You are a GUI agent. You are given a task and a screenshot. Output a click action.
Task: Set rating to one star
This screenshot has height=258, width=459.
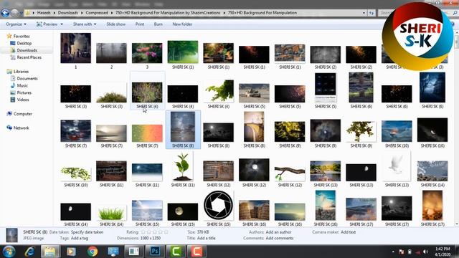point(143,232)
